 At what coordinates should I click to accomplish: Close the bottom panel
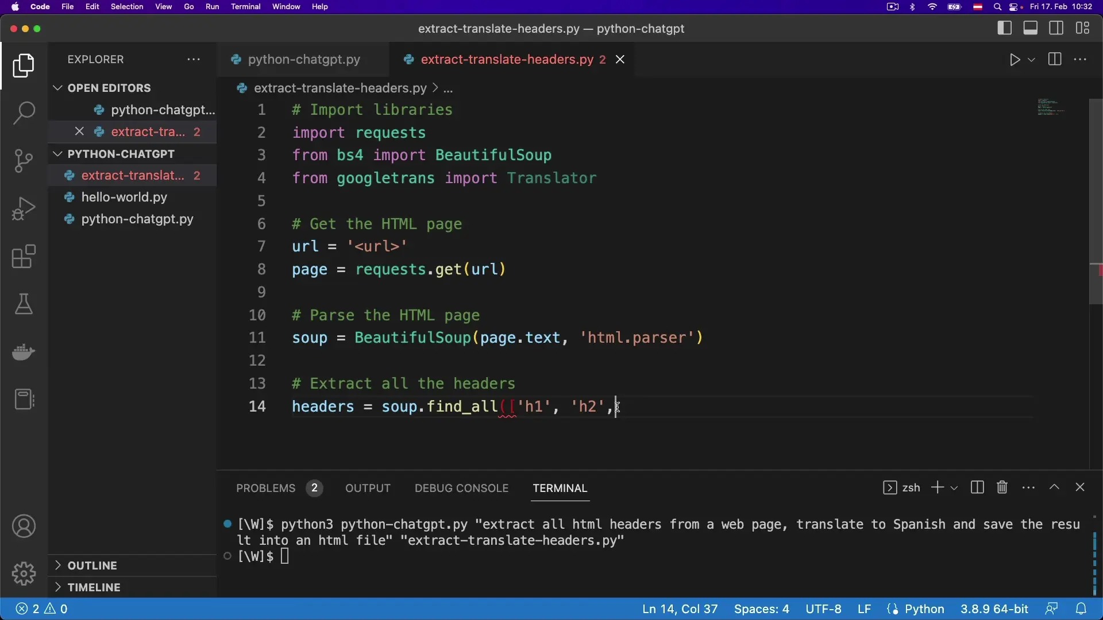click(1081, 487)
